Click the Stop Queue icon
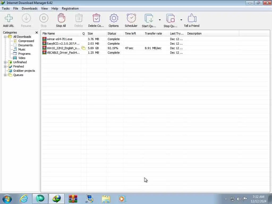 click(x=170, y=18)
